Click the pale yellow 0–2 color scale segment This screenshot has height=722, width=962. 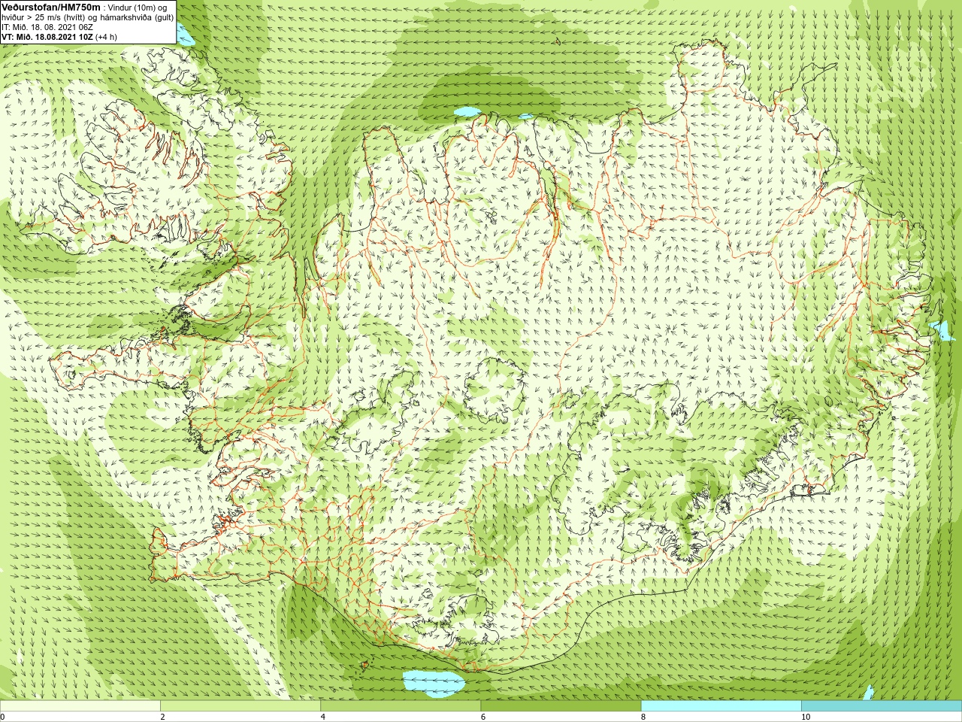[x=80, y=706]
